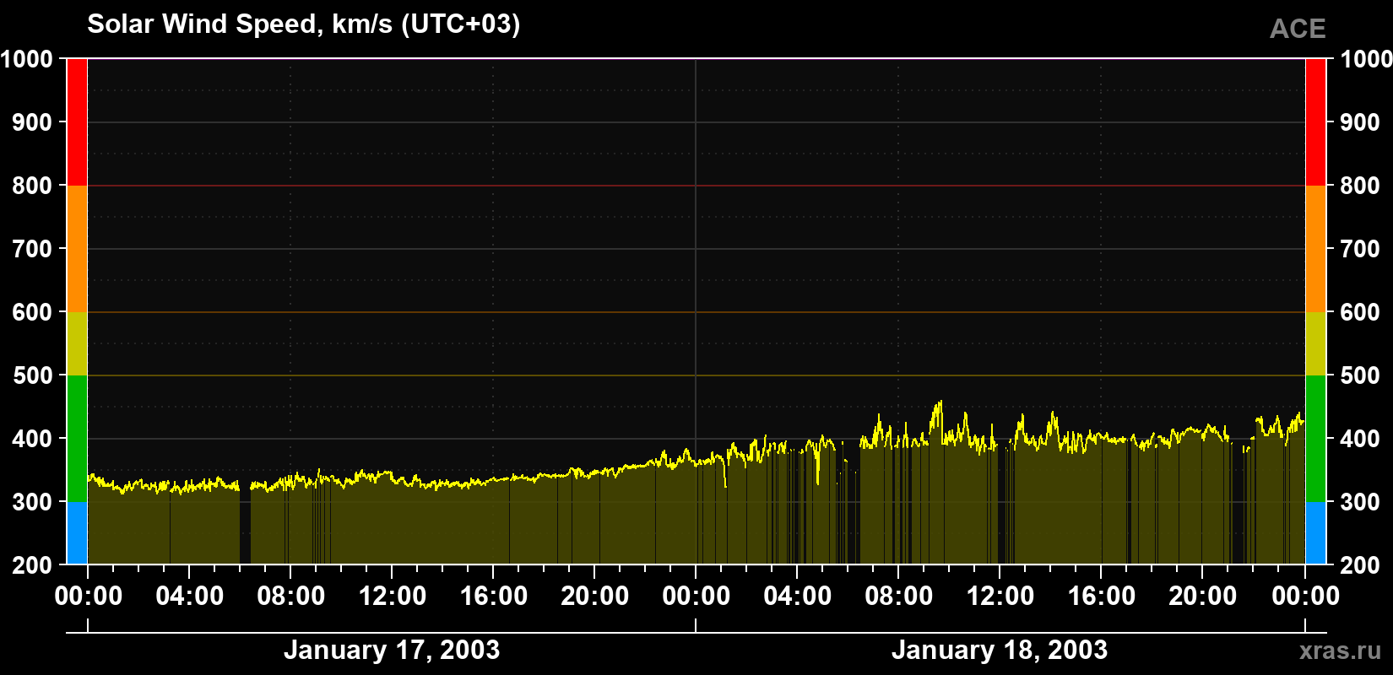Viewport: 1393px width, 675px height.
Task: Click the green band on right scale
Action: (1315, 439)
